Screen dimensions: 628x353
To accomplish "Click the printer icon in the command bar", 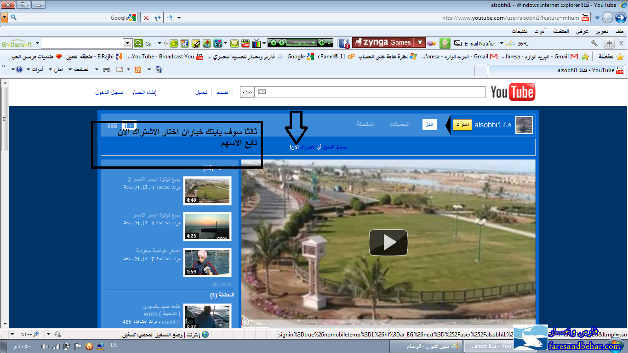I will point(107,69).
